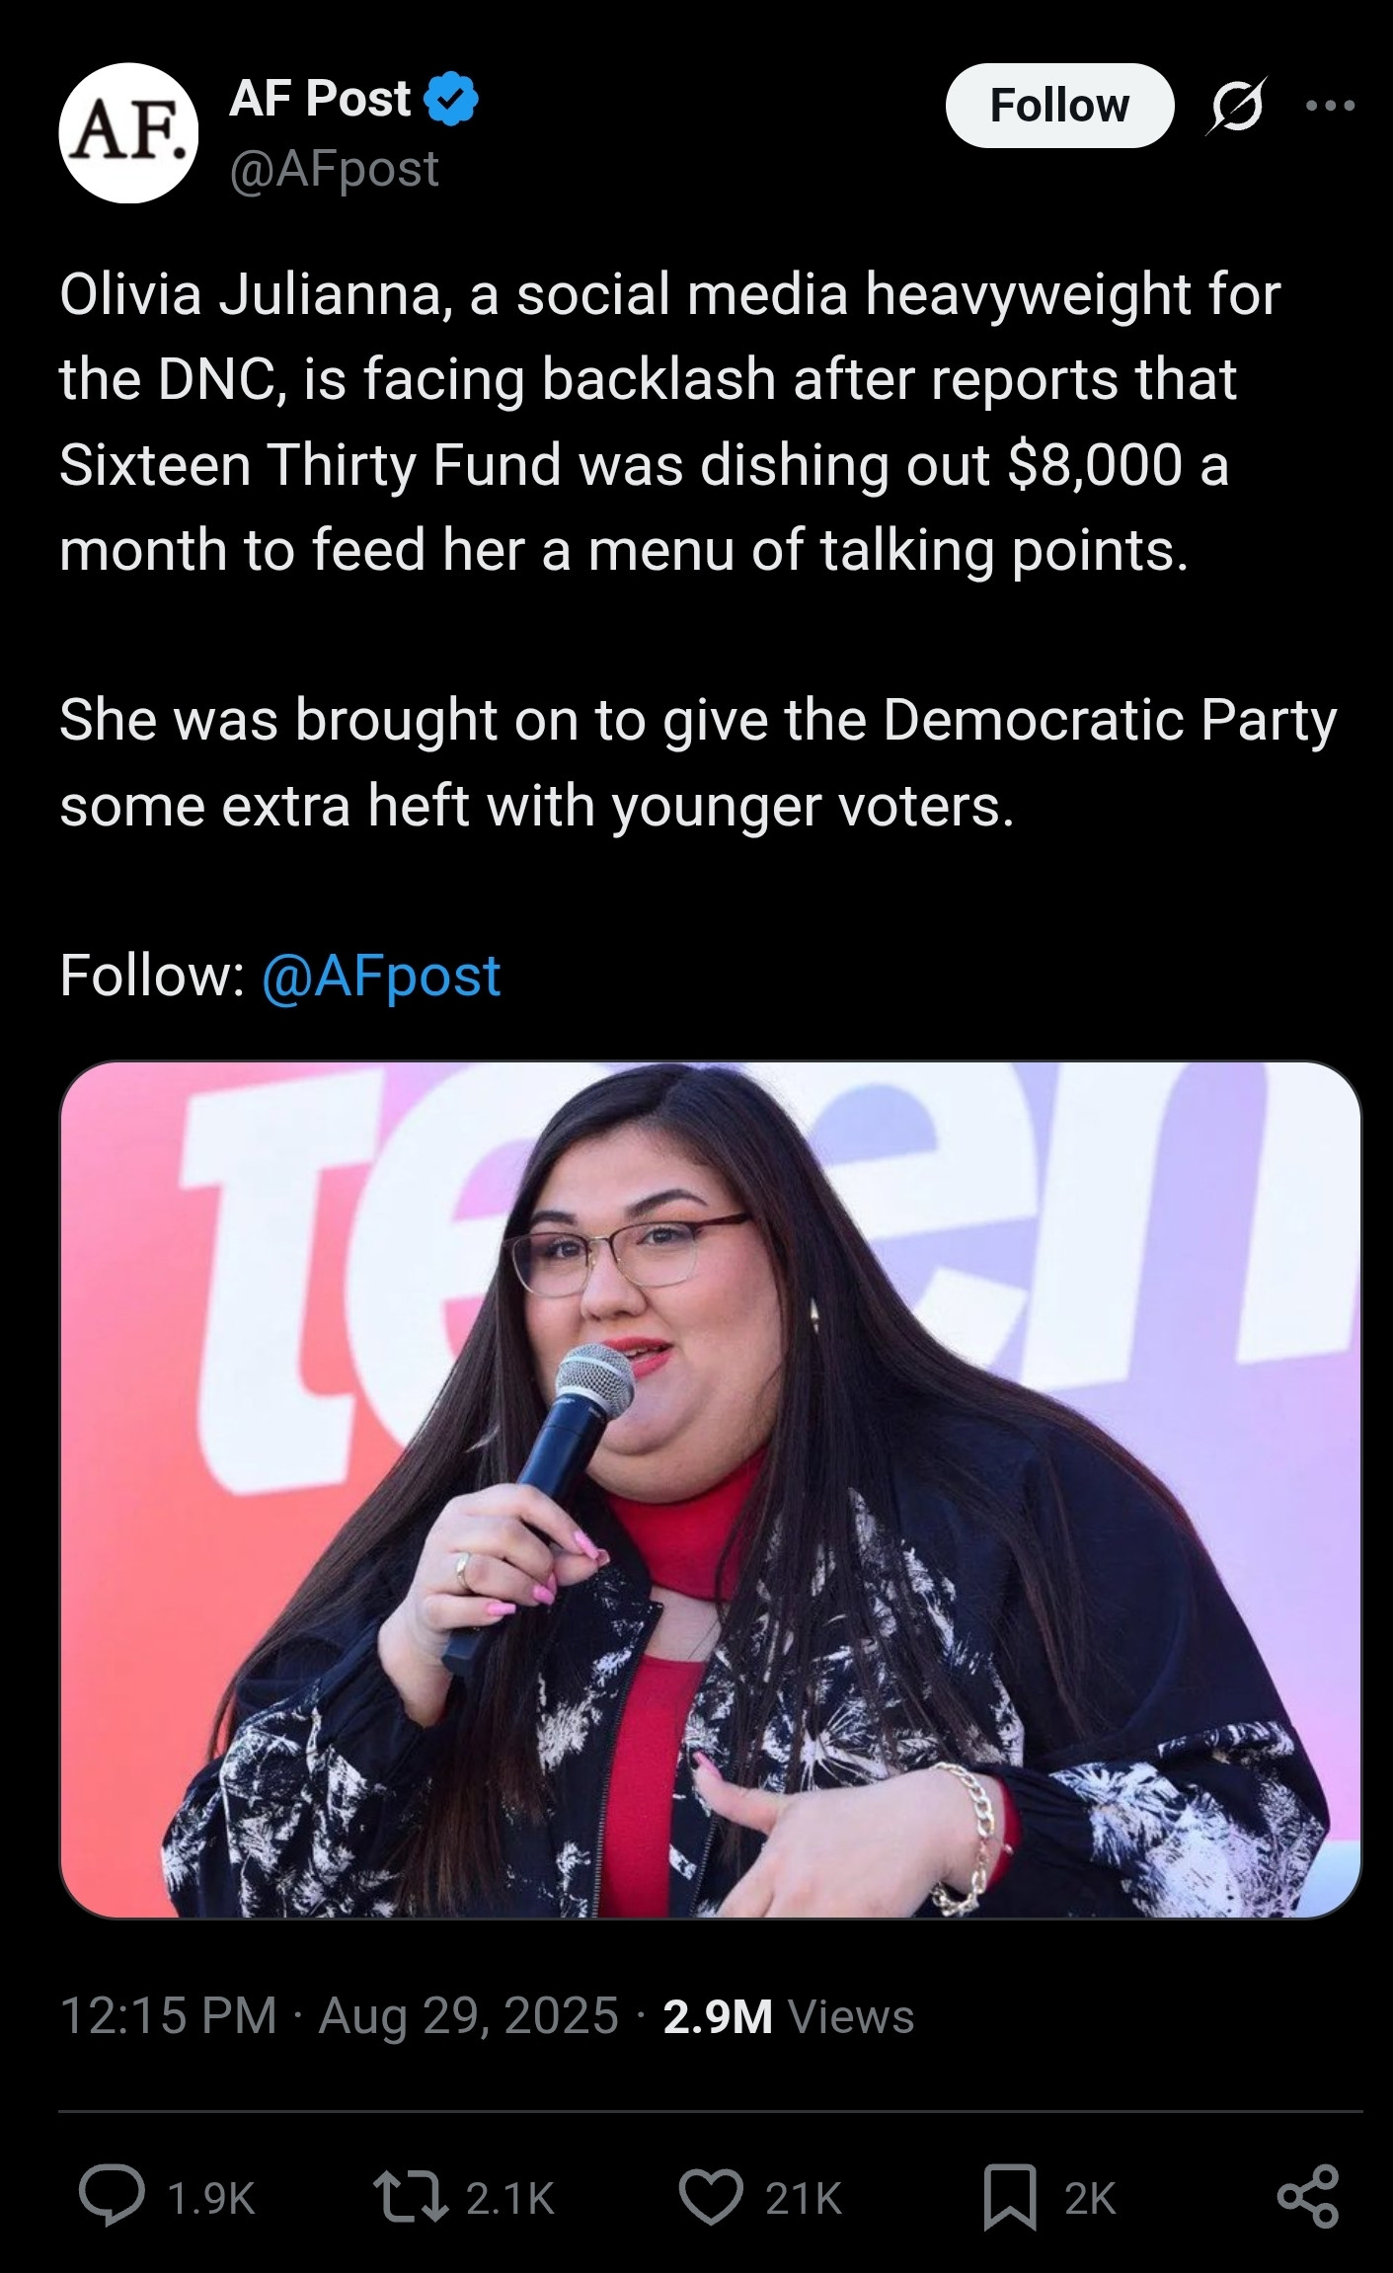Open the @AFpost mention link
The width and height of the screenshot is (1393, 2273).
[381, 977]
